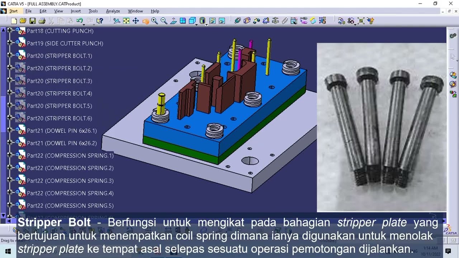Open the Windows notification center icon
Image resolution: width=459 pixels, height=258 pixels.
448,251
